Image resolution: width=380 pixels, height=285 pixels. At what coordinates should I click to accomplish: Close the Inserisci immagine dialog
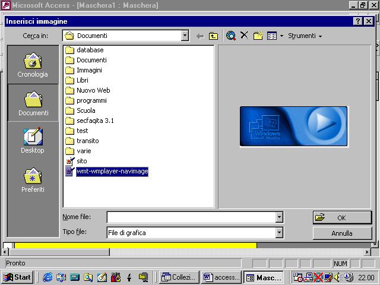tap(369, 21)
